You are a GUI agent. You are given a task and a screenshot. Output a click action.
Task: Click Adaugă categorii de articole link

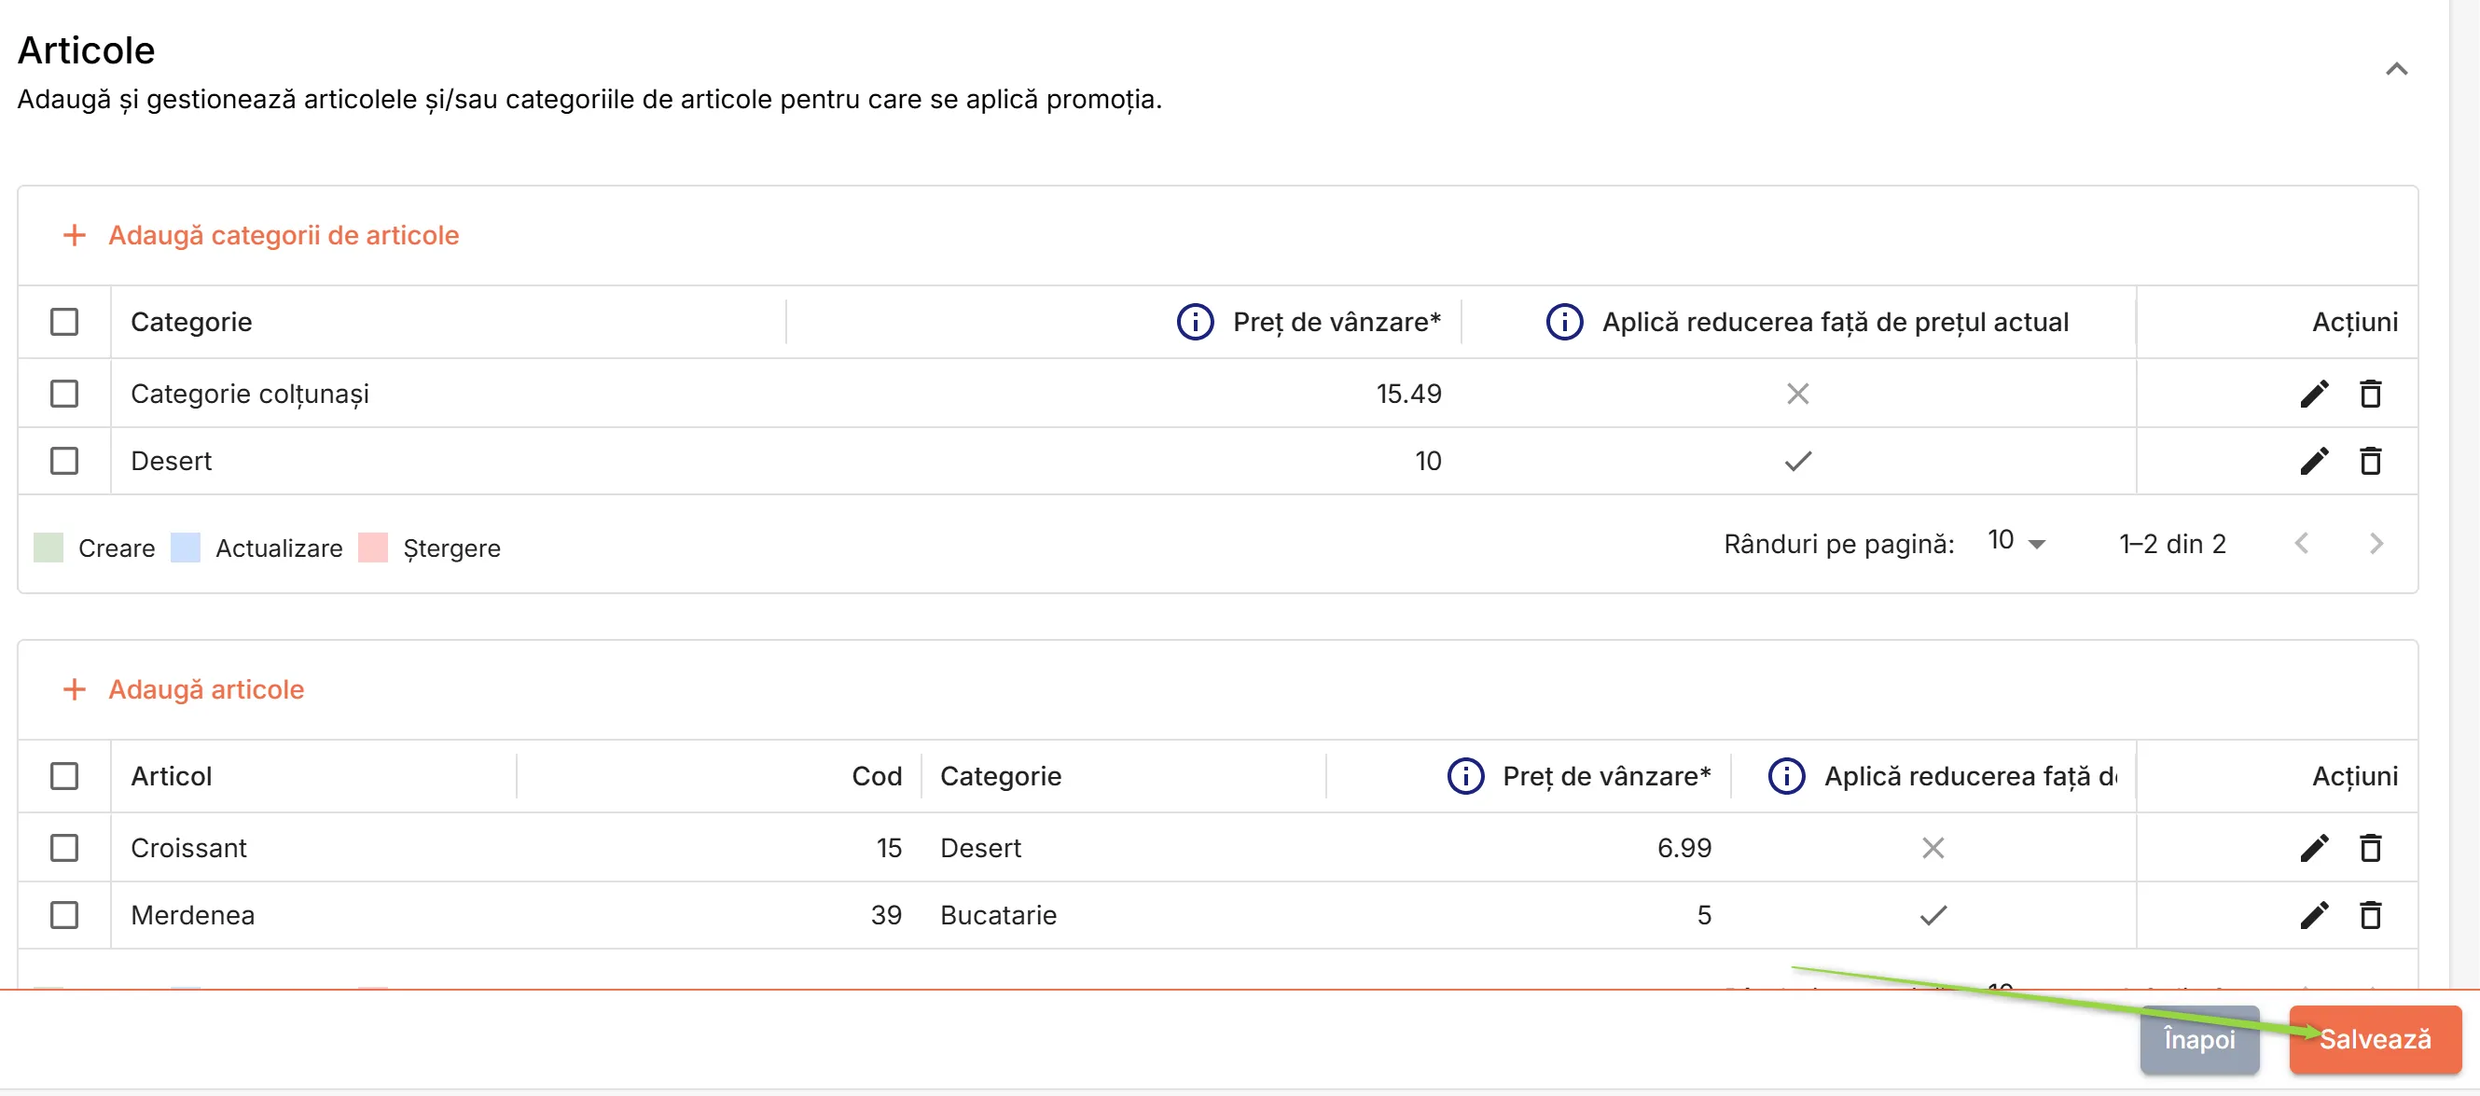click(283, 235)
